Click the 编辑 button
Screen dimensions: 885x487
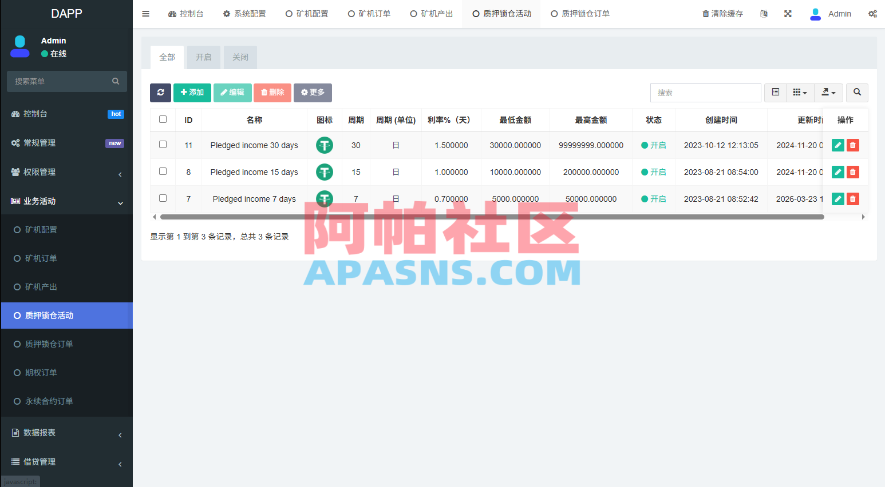(x=232, y=93)
